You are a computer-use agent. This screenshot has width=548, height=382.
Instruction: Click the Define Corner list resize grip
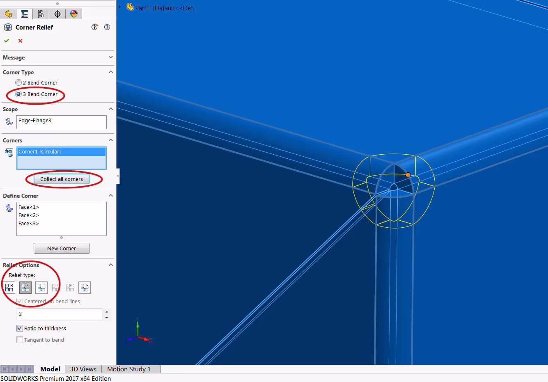[x=62, y=238]
